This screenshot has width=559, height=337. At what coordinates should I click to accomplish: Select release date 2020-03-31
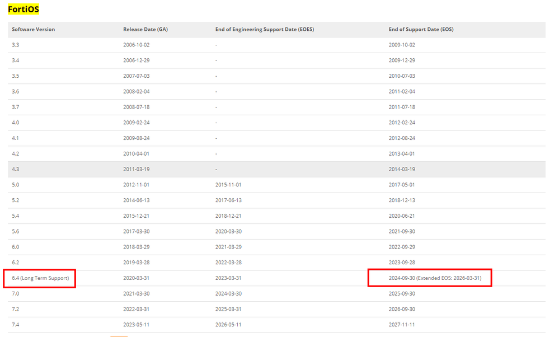tap(137, 278)
